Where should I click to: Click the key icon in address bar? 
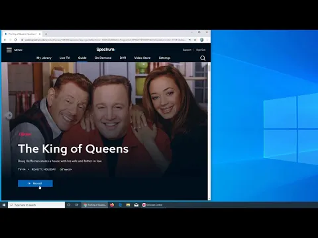coord(189,40)
